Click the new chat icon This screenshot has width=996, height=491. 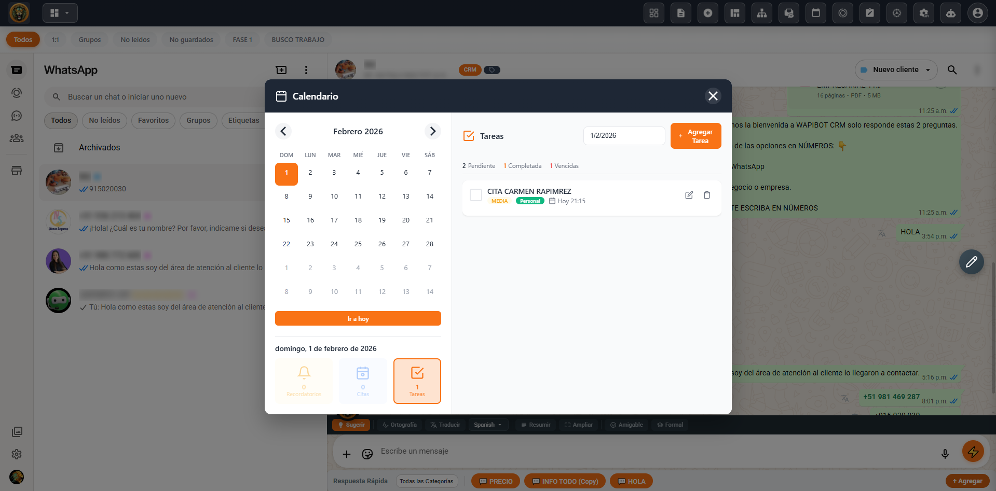(x=281, y=70)
